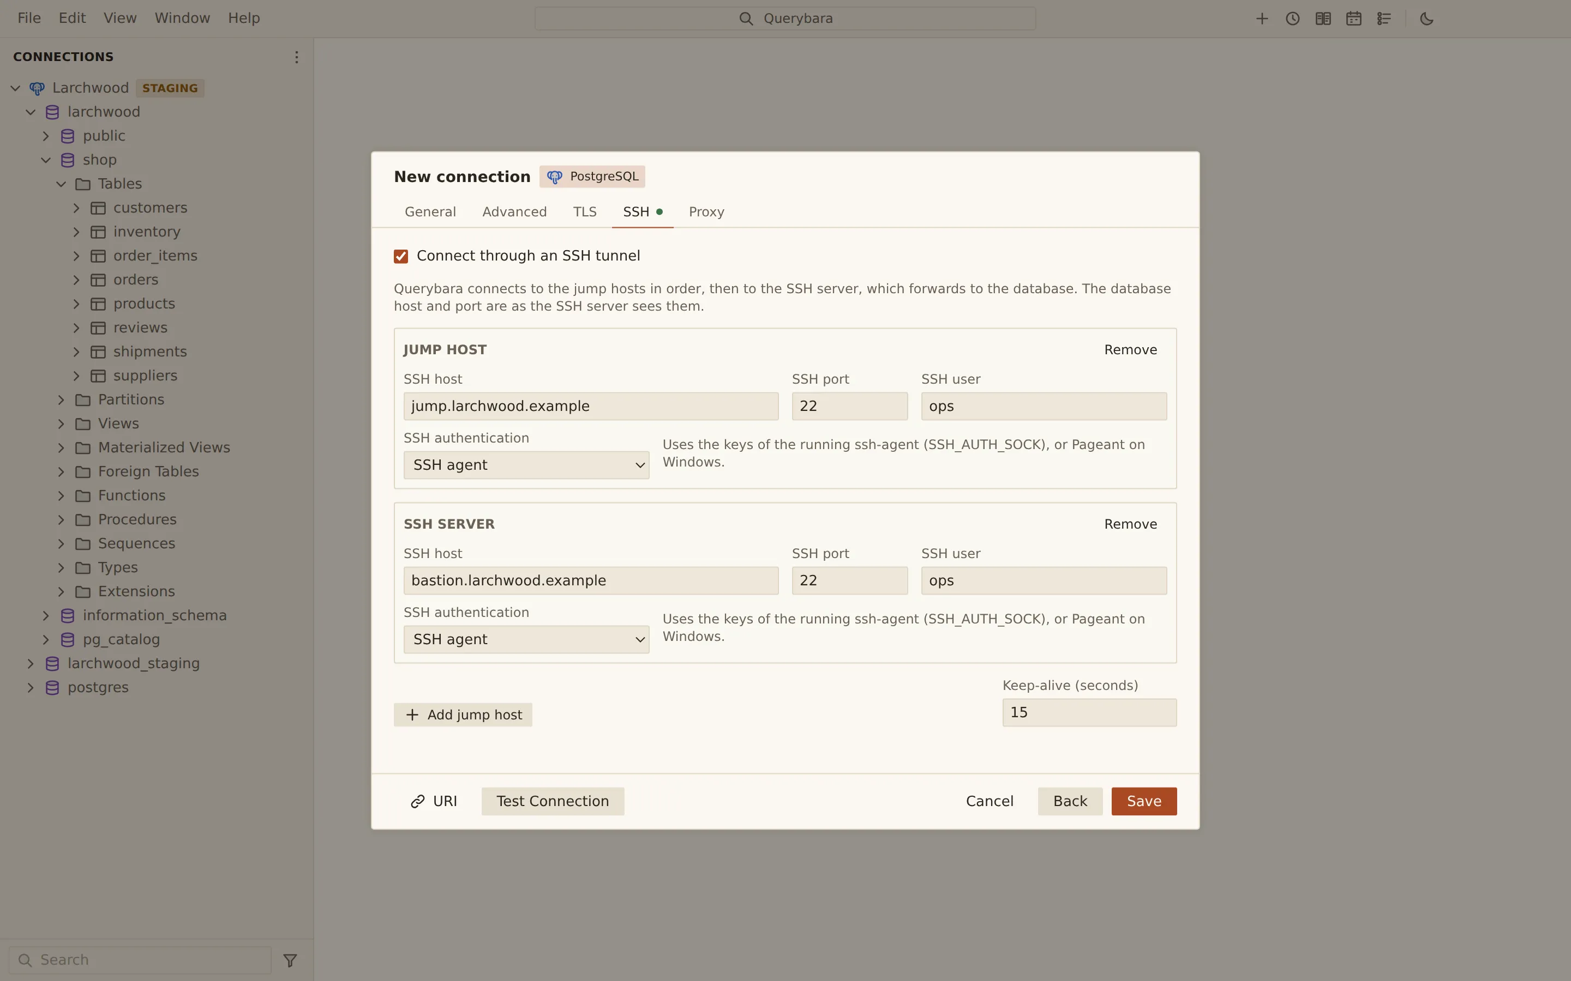Click Cancel in the dialog
Screen dimensions: 1571x981
pos(990,801)
